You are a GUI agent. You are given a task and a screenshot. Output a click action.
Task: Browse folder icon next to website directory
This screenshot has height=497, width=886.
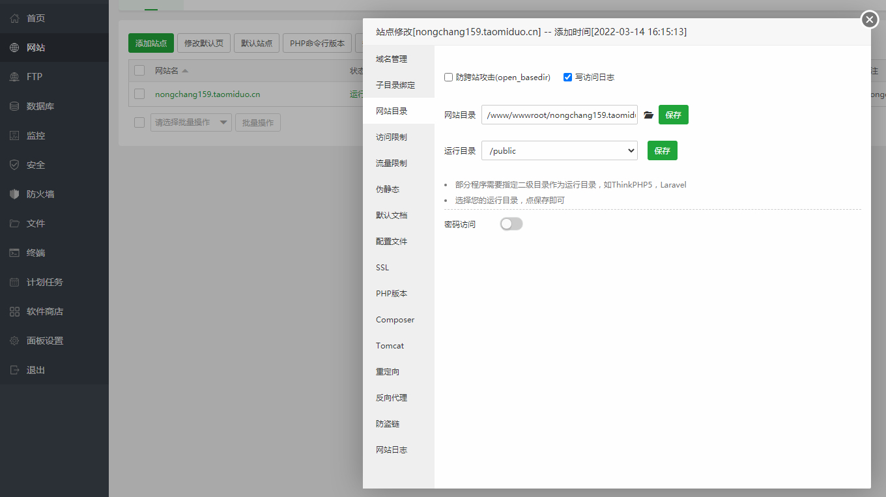[x=648, y=115]
